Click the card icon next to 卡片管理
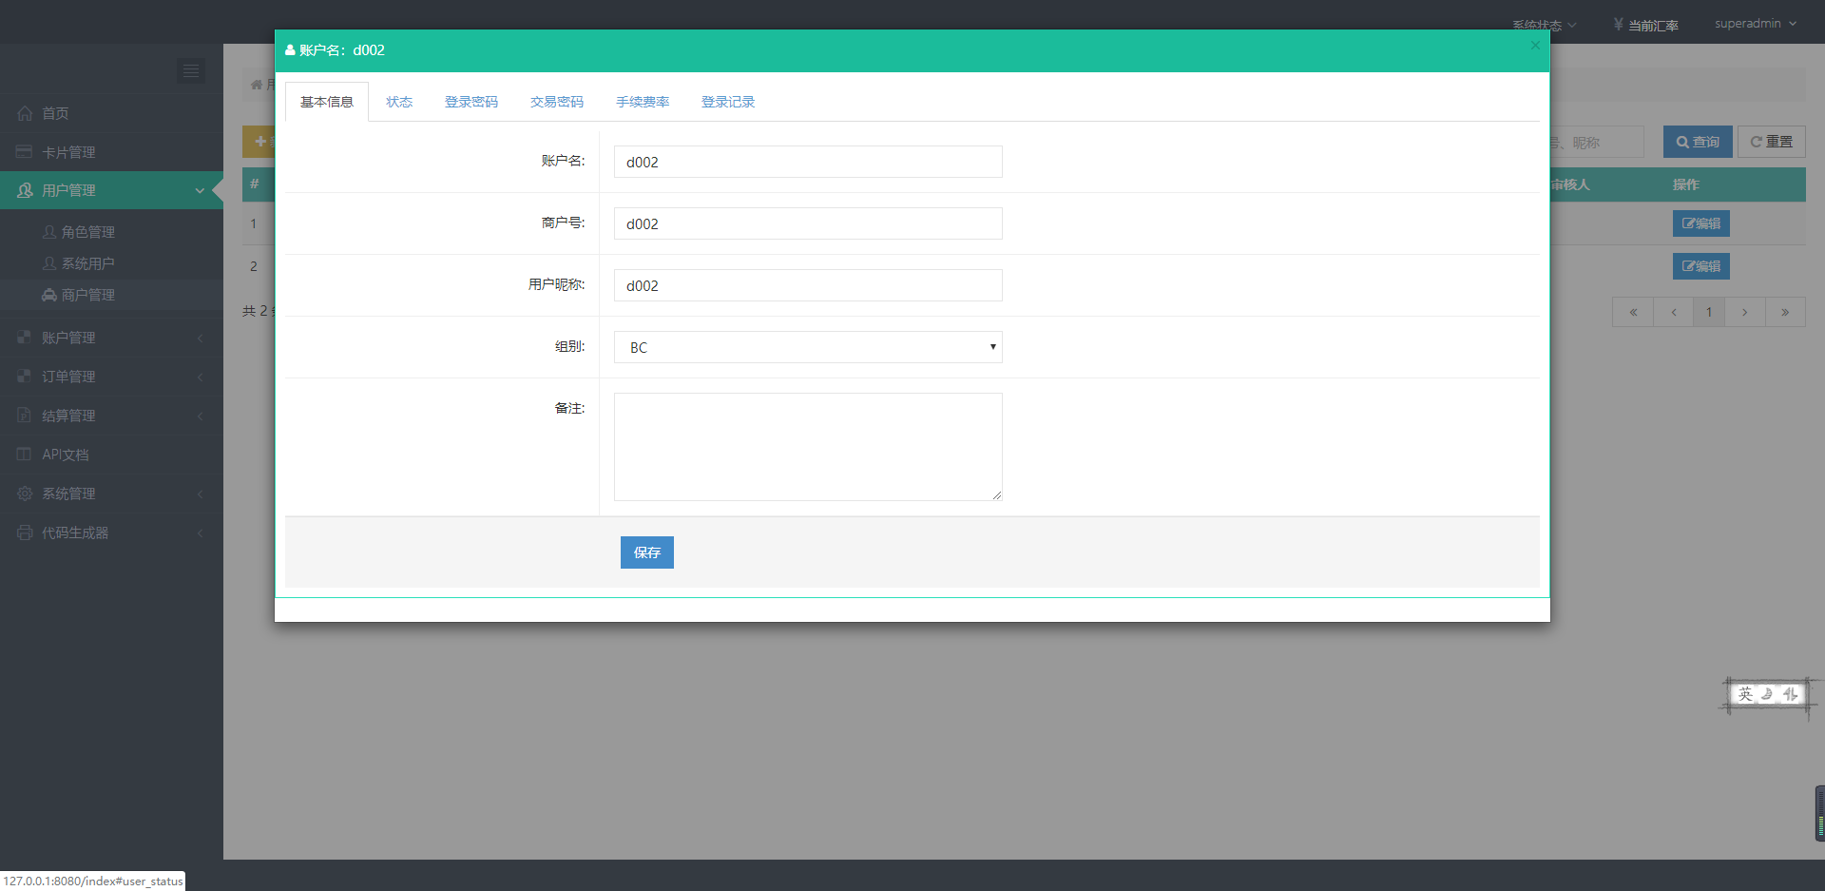Image resolution: width=1825 pixels, height=891 pixels. click(25, 152)
